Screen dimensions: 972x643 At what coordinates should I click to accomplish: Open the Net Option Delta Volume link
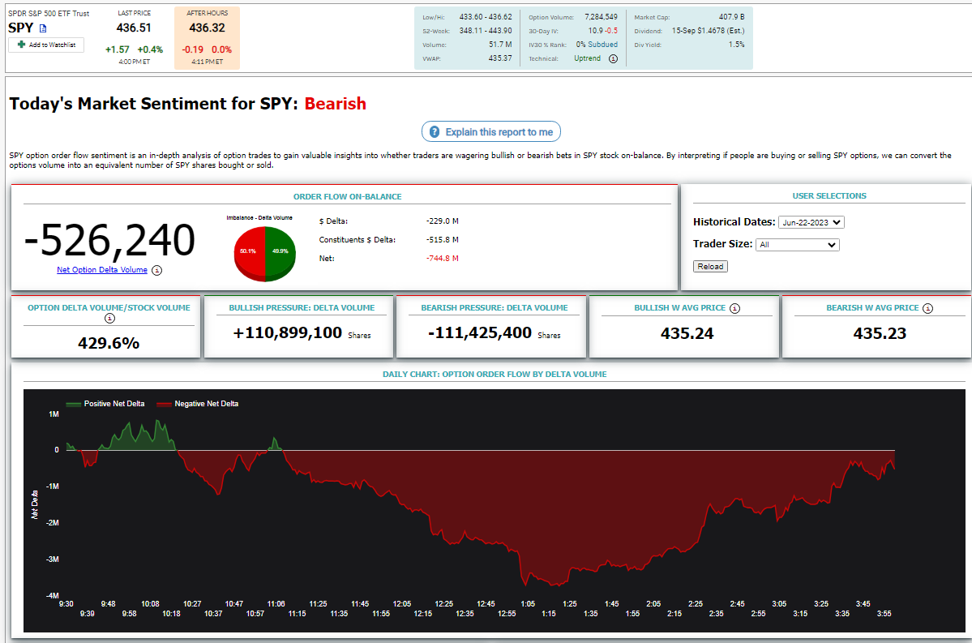click(x=102, y=270)
